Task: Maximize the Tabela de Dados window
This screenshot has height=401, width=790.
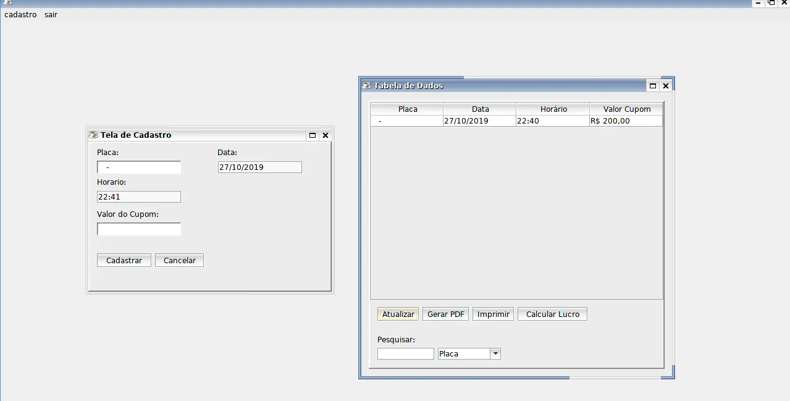Action: 653,86
